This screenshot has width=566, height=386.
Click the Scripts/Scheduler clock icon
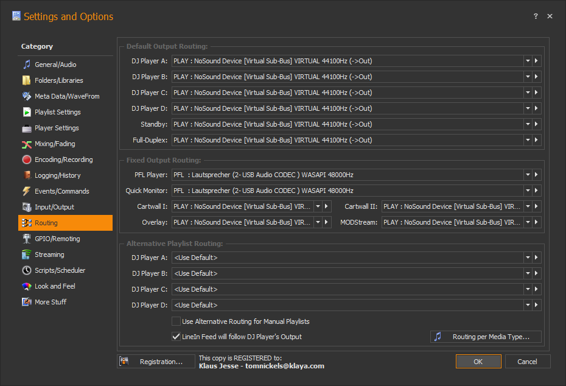(x=27, y=270)
